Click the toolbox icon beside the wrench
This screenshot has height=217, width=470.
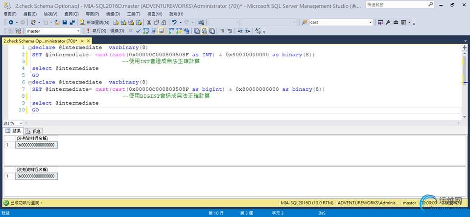tap(396, 22)
